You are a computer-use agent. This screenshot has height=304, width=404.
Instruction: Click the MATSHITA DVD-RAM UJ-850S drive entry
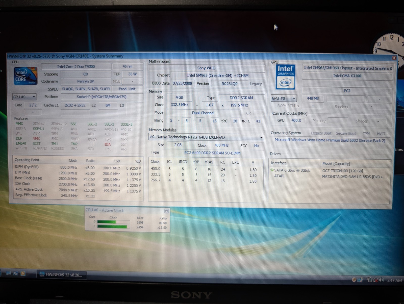tap(354, 176)
